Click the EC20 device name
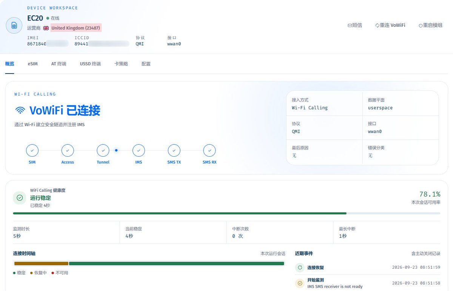This screenshot has height=291, width=453. 35,18
